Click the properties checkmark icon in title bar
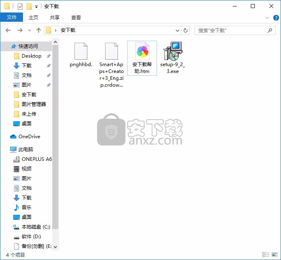Viewport: 281px width, 260px height. [20, 6]
